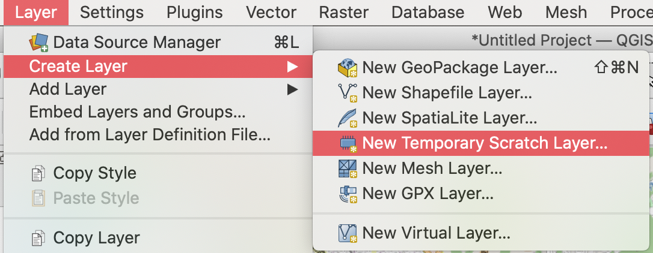This screenshot has height=253, width=653.
Task: Click the New GPX Layer icon
Action: coord(348,194)
